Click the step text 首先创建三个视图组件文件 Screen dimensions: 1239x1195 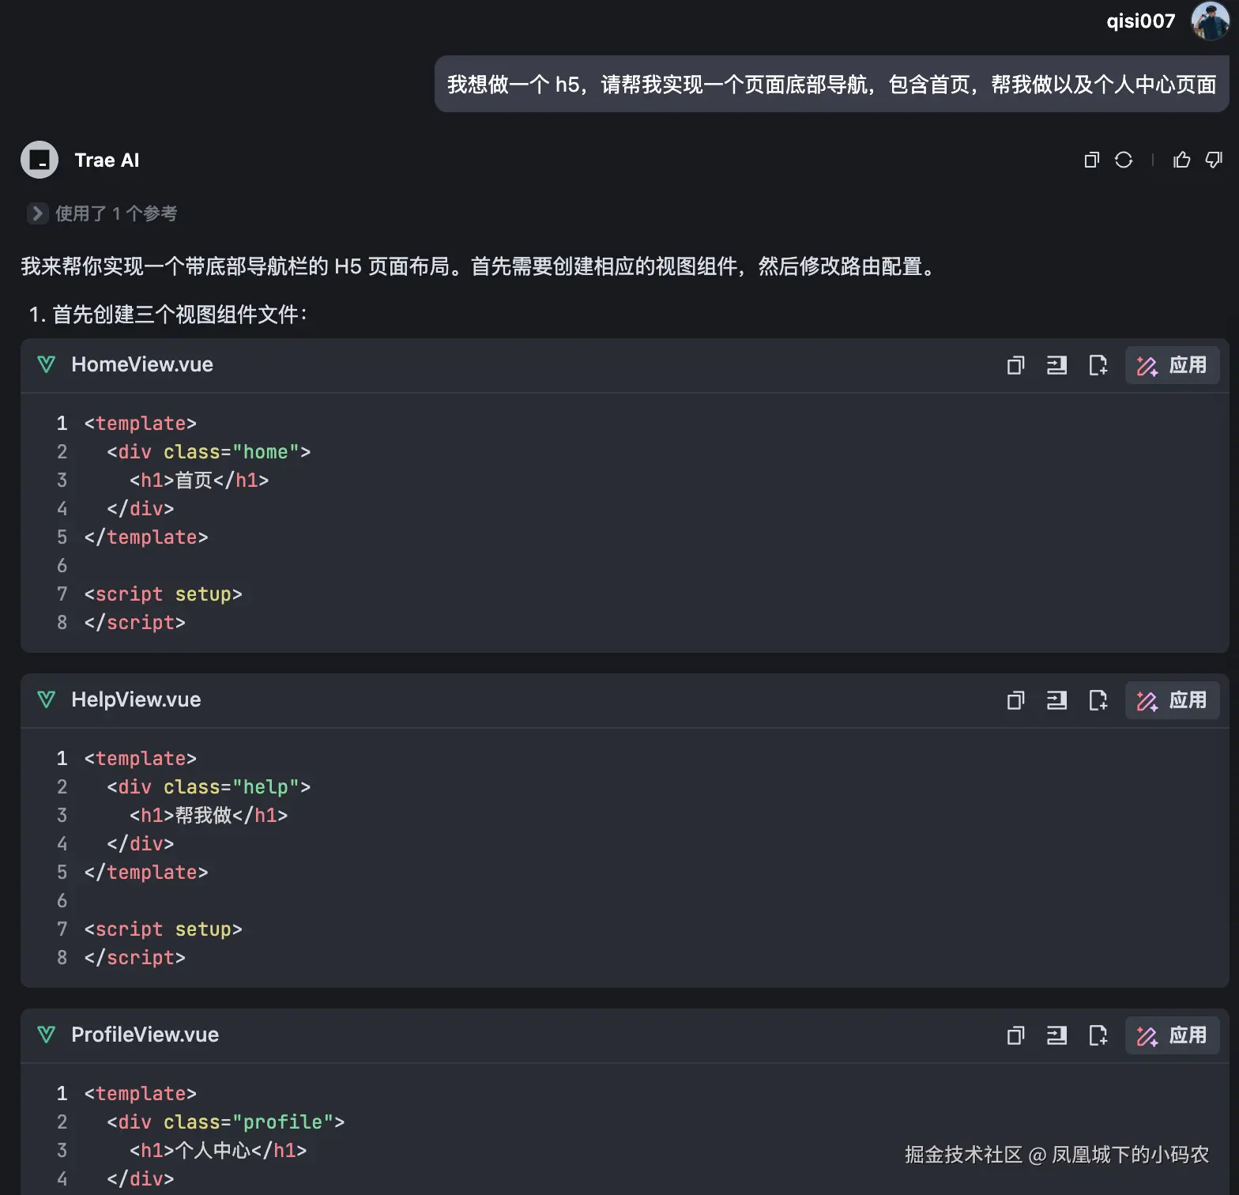pos(179,315)
